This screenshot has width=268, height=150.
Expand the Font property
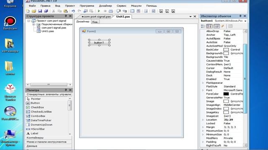203,90
